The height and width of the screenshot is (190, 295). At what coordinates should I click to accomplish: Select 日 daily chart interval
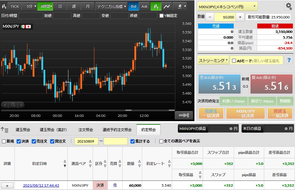click(x=60, y=6)
